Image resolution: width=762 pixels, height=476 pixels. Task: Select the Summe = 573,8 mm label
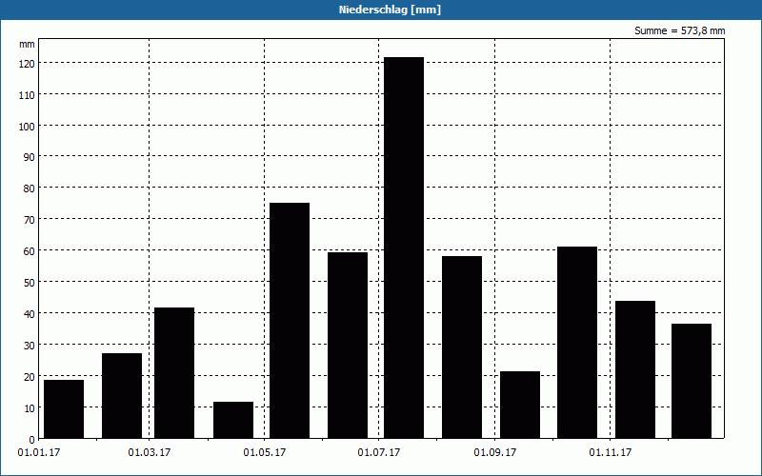point(679,31)
